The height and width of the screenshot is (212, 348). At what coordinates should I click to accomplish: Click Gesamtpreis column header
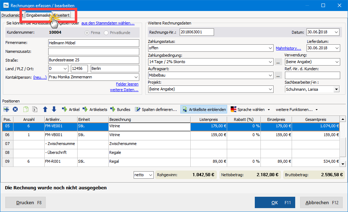pos(316,119)
